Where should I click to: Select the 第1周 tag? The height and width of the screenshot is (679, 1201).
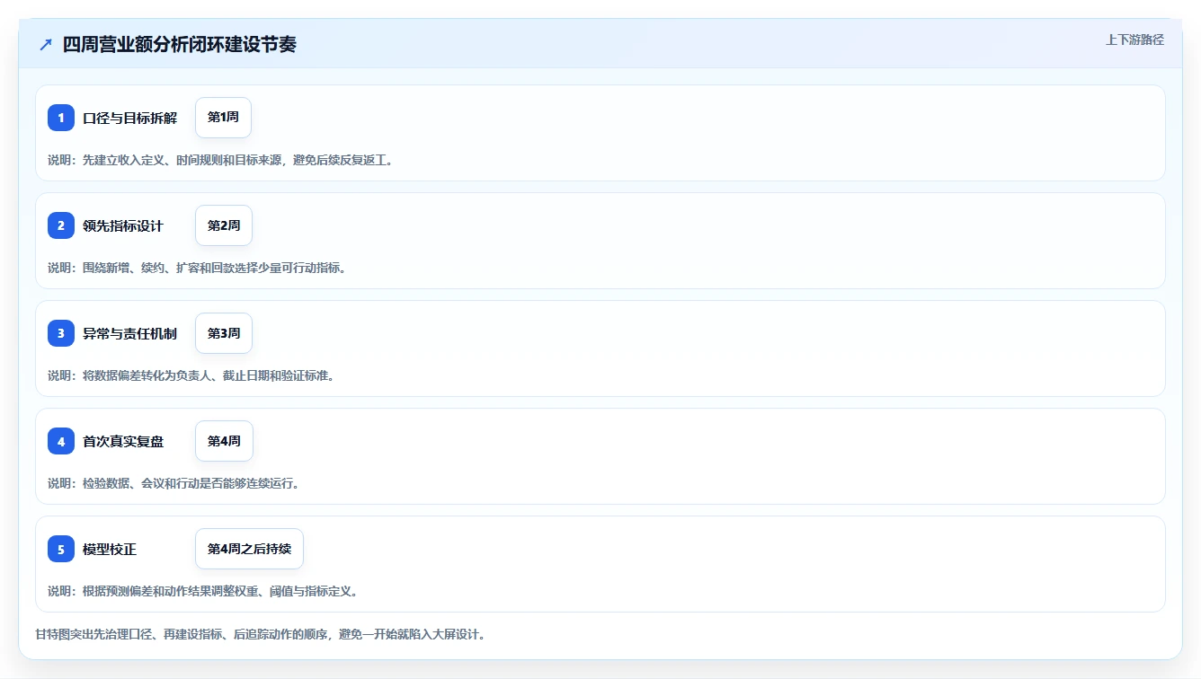(223, 118)
